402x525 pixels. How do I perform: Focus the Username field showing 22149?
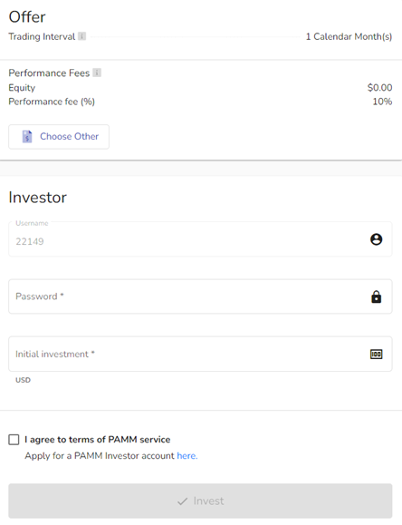pos(200,239)
